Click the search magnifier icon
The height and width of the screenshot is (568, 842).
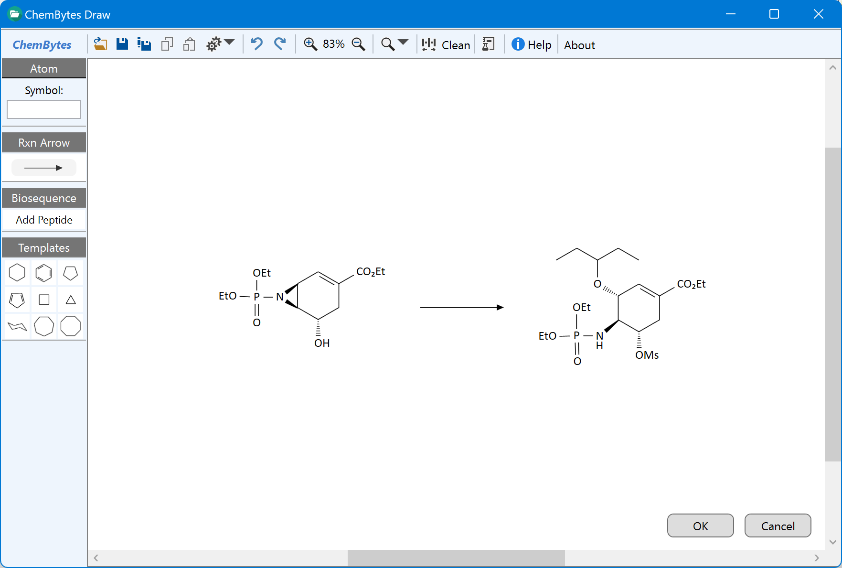[x=388, y=44]
